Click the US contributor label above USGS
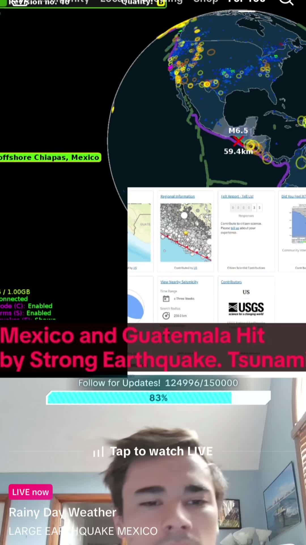Viewport: 306px width, 545px height. click(x=246, y=292)
